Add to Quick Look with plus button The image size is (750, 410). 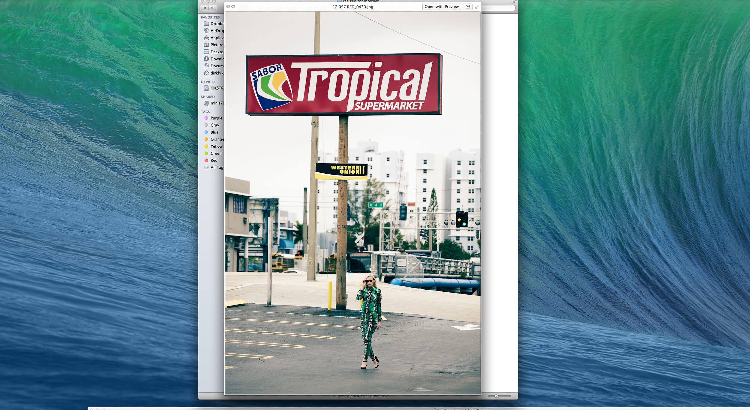(x=233, y=6)
